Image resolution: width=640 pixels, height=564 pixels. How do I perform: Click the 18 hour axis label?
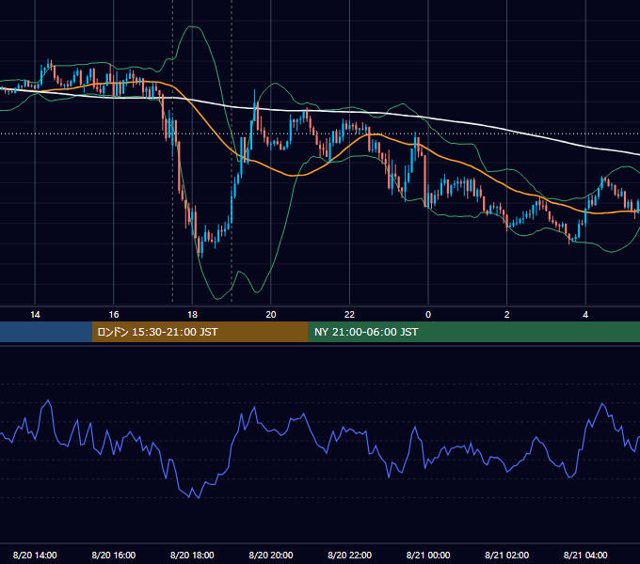click(x=192, y=315)
